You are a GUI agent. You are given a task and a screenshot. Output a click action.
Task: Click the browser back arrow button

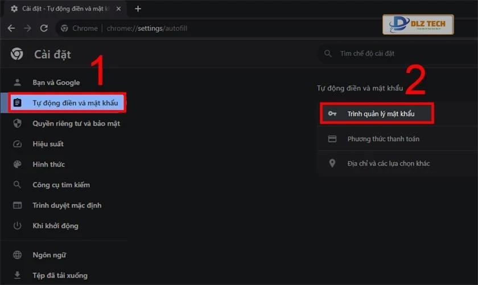click(11, 28)
